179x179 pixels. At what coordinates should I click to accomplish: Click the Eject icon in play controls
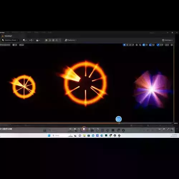[x=57, y=40]
